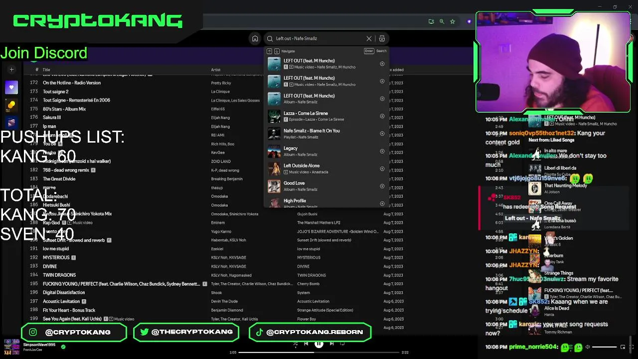638x359 pixels.
Task: Click 'Left Outside Alone' cover thumbnail
Action: pos(274,169)
